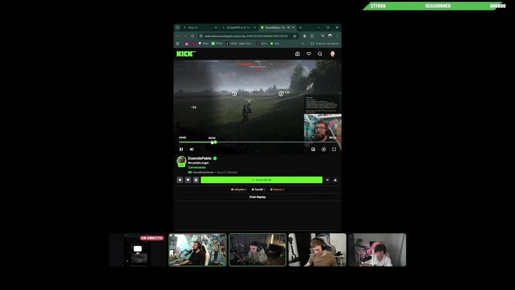Open the TikTok - Make Your bookmark
The width and height of the screenshot is (515, 290).
click(x=239, y=43)
